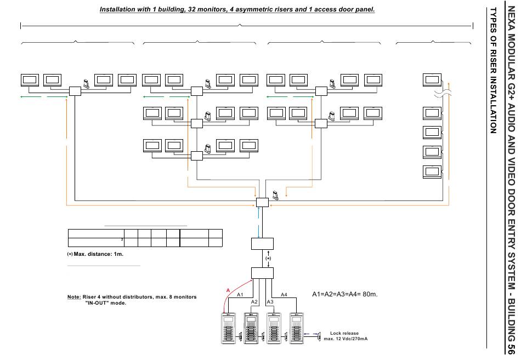This screenshot has height=355, width=521.
Task: Click the '(*) Max. distance: 1m.' note
Action: point(95,254)
